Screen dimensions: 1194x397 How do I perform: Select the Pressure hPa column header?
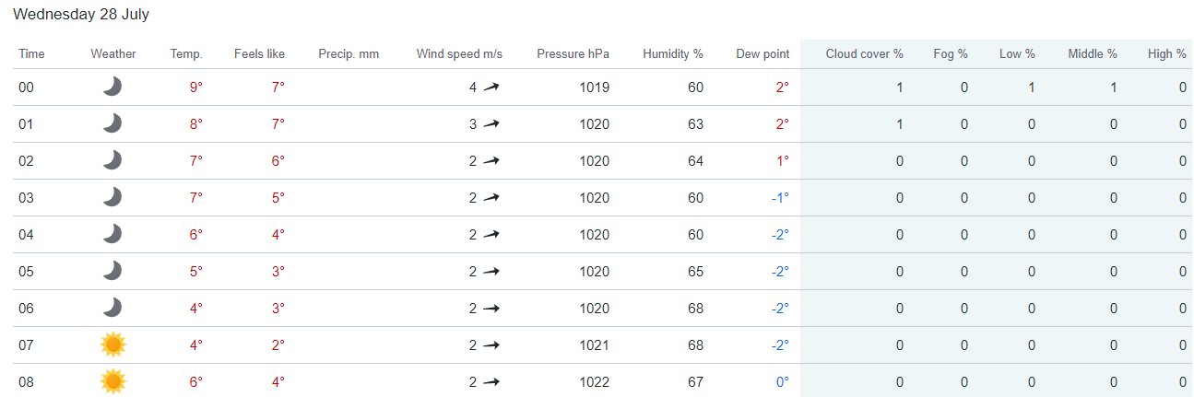tap(573, 54)
